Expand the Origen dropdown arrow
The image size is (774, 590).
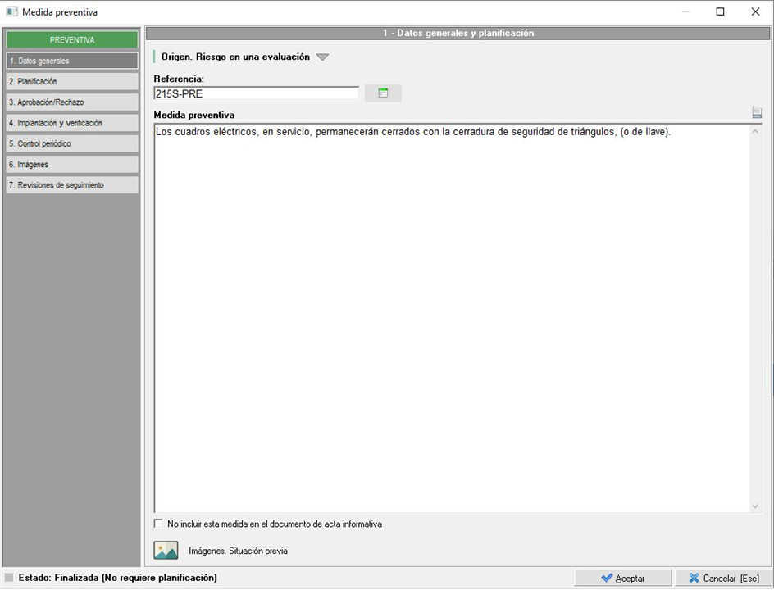click(x=322, y=57)
